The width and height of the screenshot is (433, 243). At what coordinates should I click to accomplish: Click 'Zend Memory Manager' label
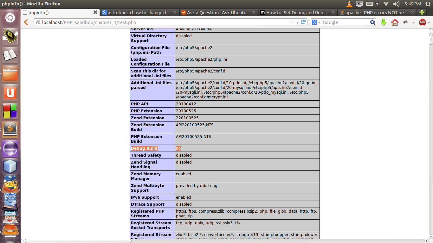pos(146,176)
